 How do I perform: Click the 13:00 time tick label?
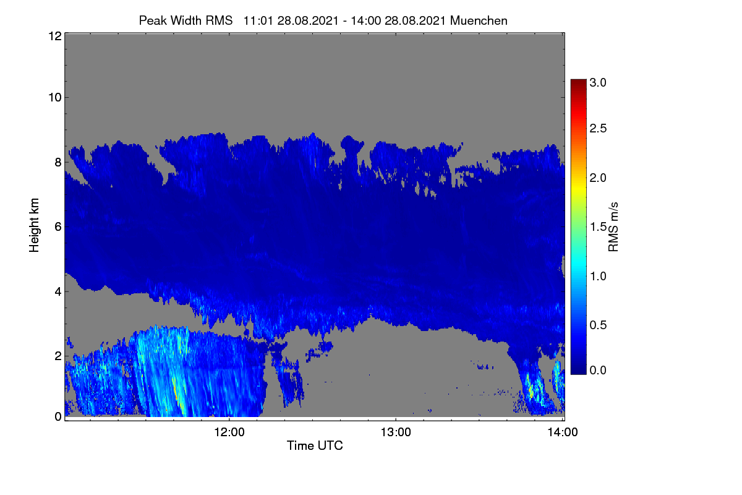click(396, 433)
